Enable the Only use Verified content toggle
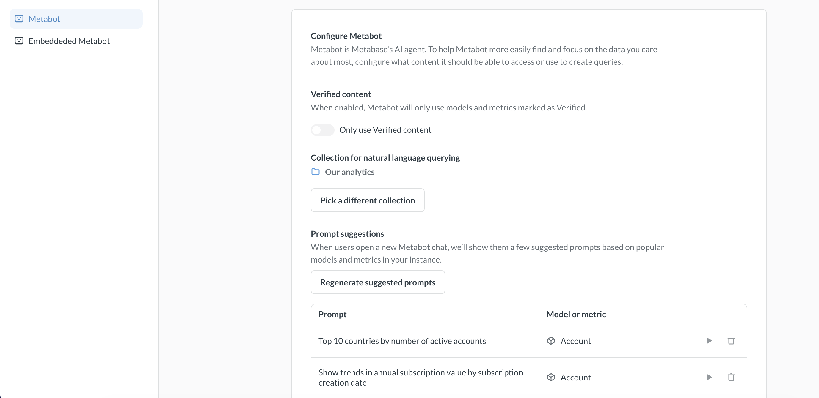 [x=322, y=130]
